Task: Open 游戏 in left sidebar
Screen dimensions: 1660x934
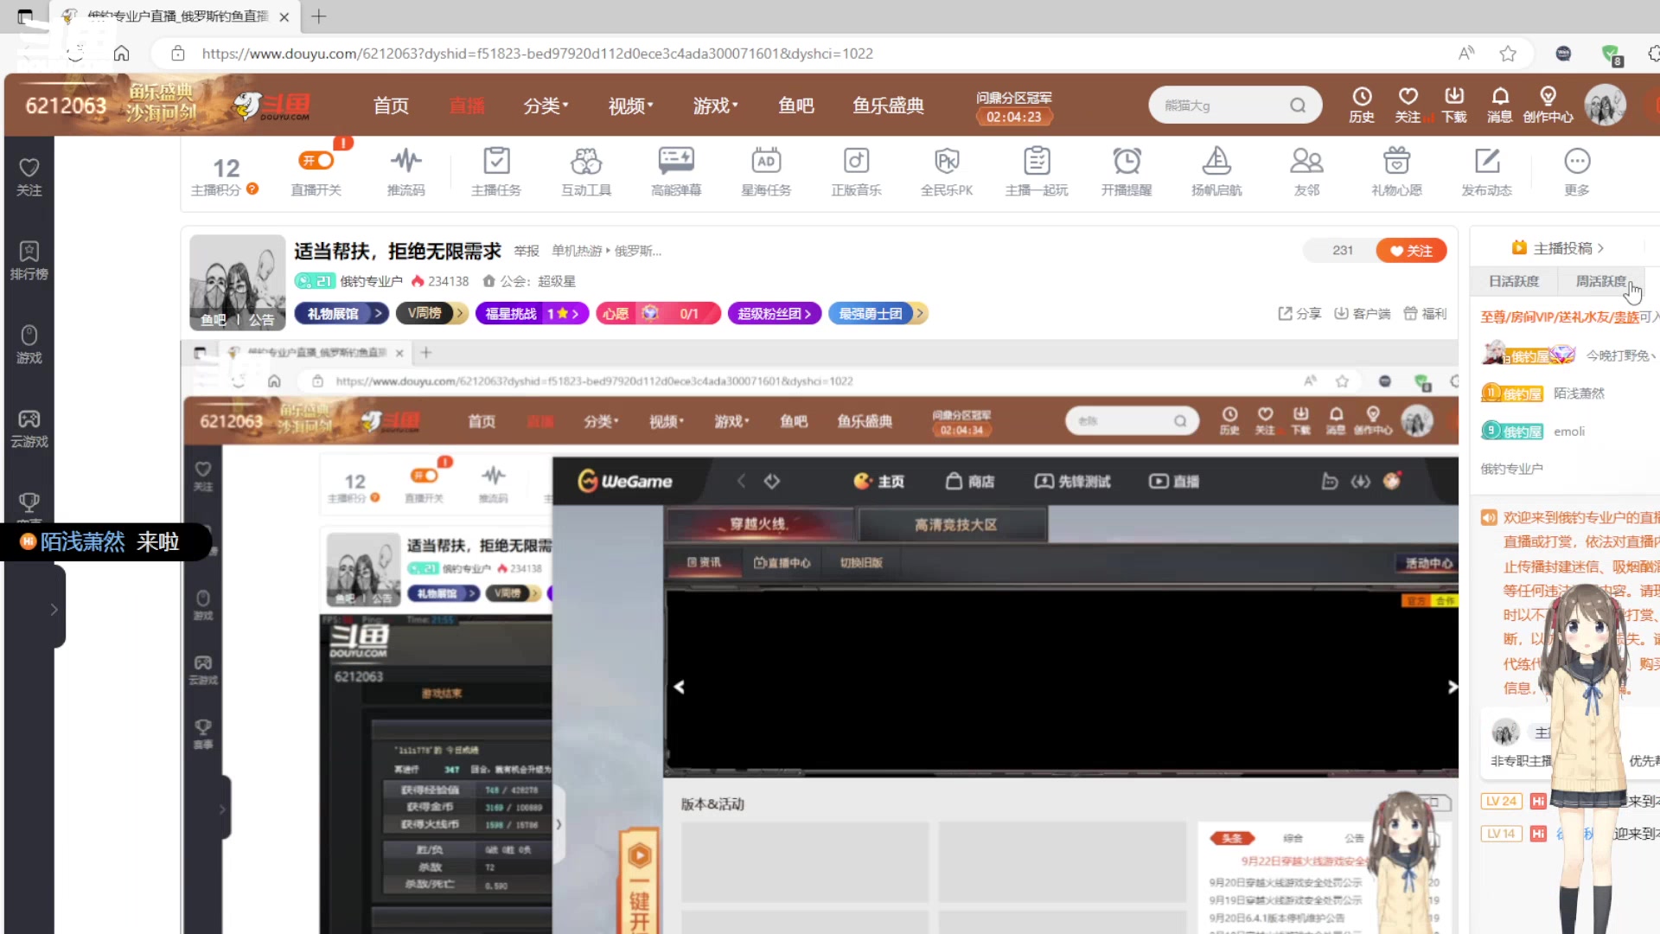Action: (x=29, y=344)
